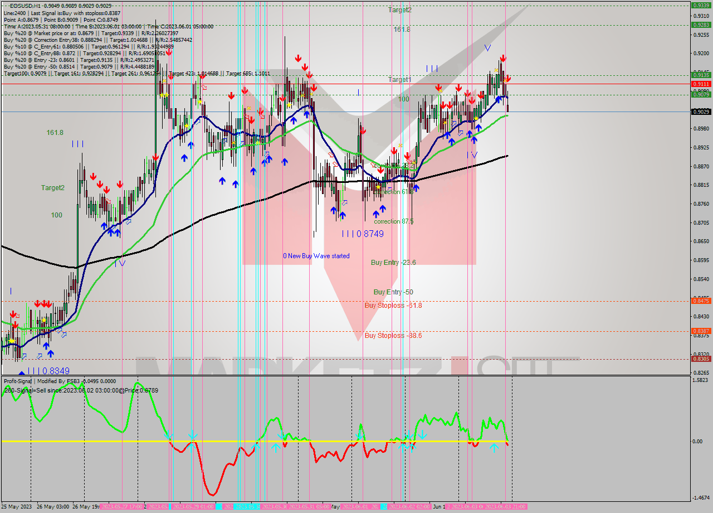Image resolution: width=713 pixels, height=513 pixels.
Task: Click the 'Buy %20 @ Entry -50' line
Action: (x=79, y=66)
